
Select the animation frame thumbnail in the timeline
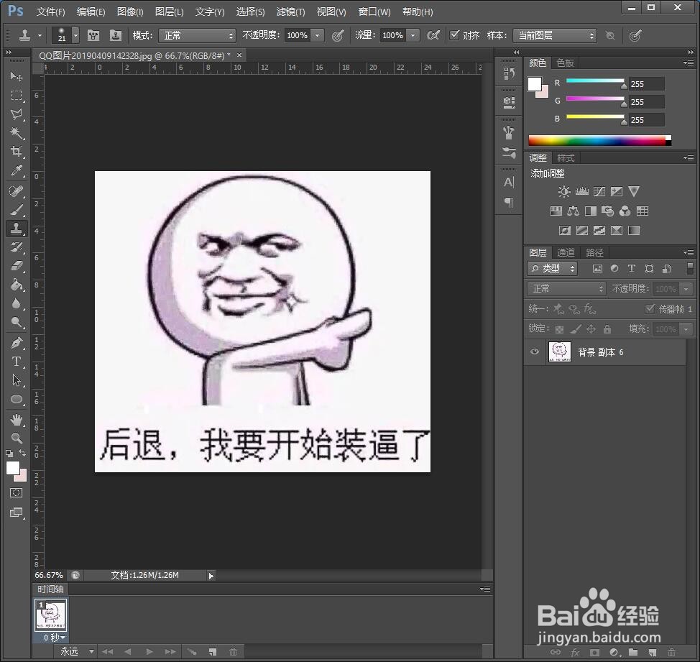coord(50,615)
